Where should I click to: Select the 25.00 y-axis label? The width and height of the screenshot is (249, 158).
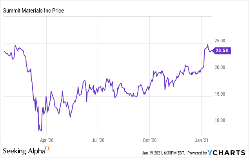pyautogui.click(x=220, y=41)
